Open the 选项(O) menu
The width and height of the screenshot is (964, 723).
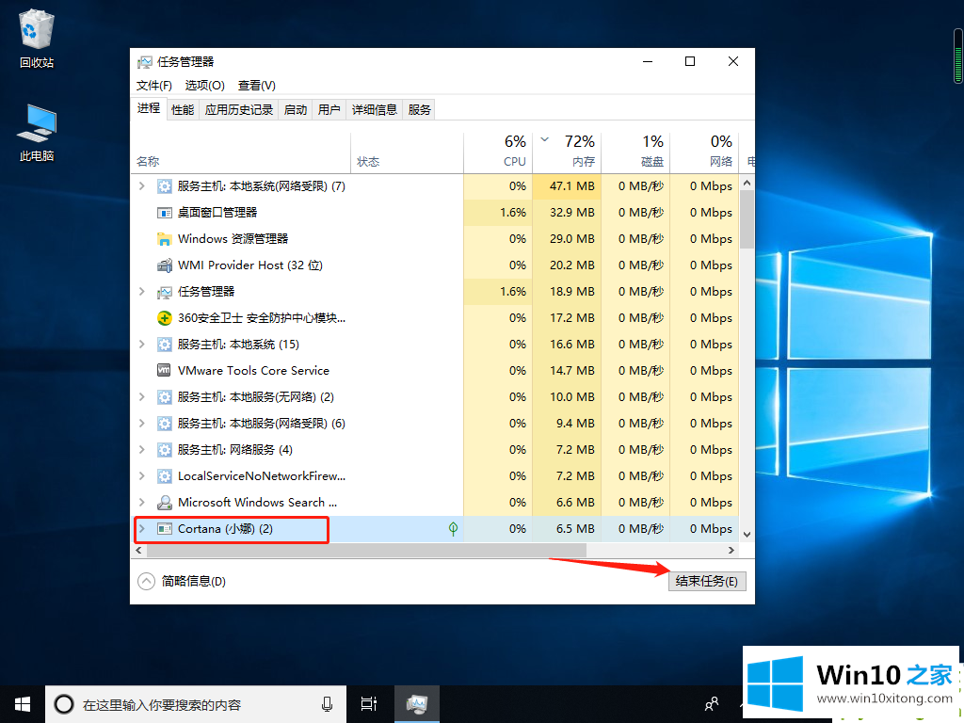pos(204,86)
